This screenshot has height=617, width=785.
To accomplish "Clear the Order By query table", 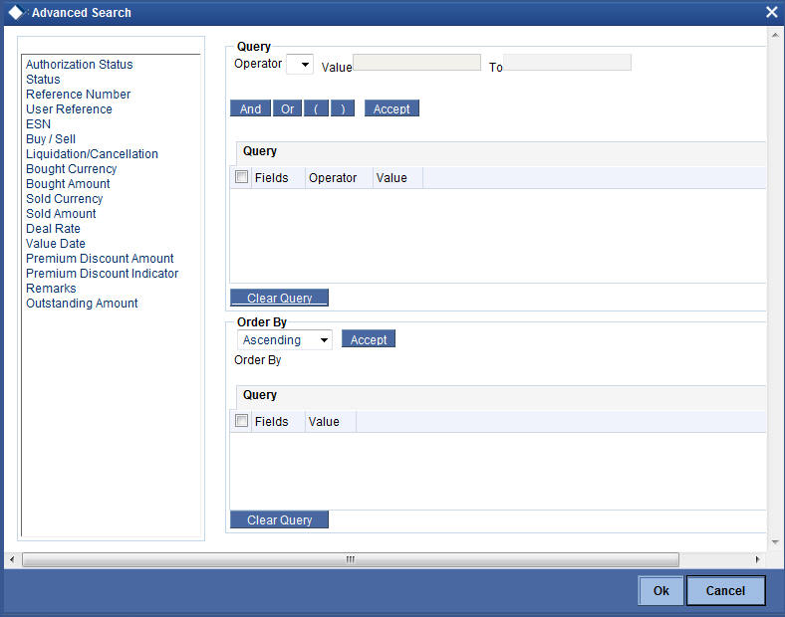I will (279, 519).
